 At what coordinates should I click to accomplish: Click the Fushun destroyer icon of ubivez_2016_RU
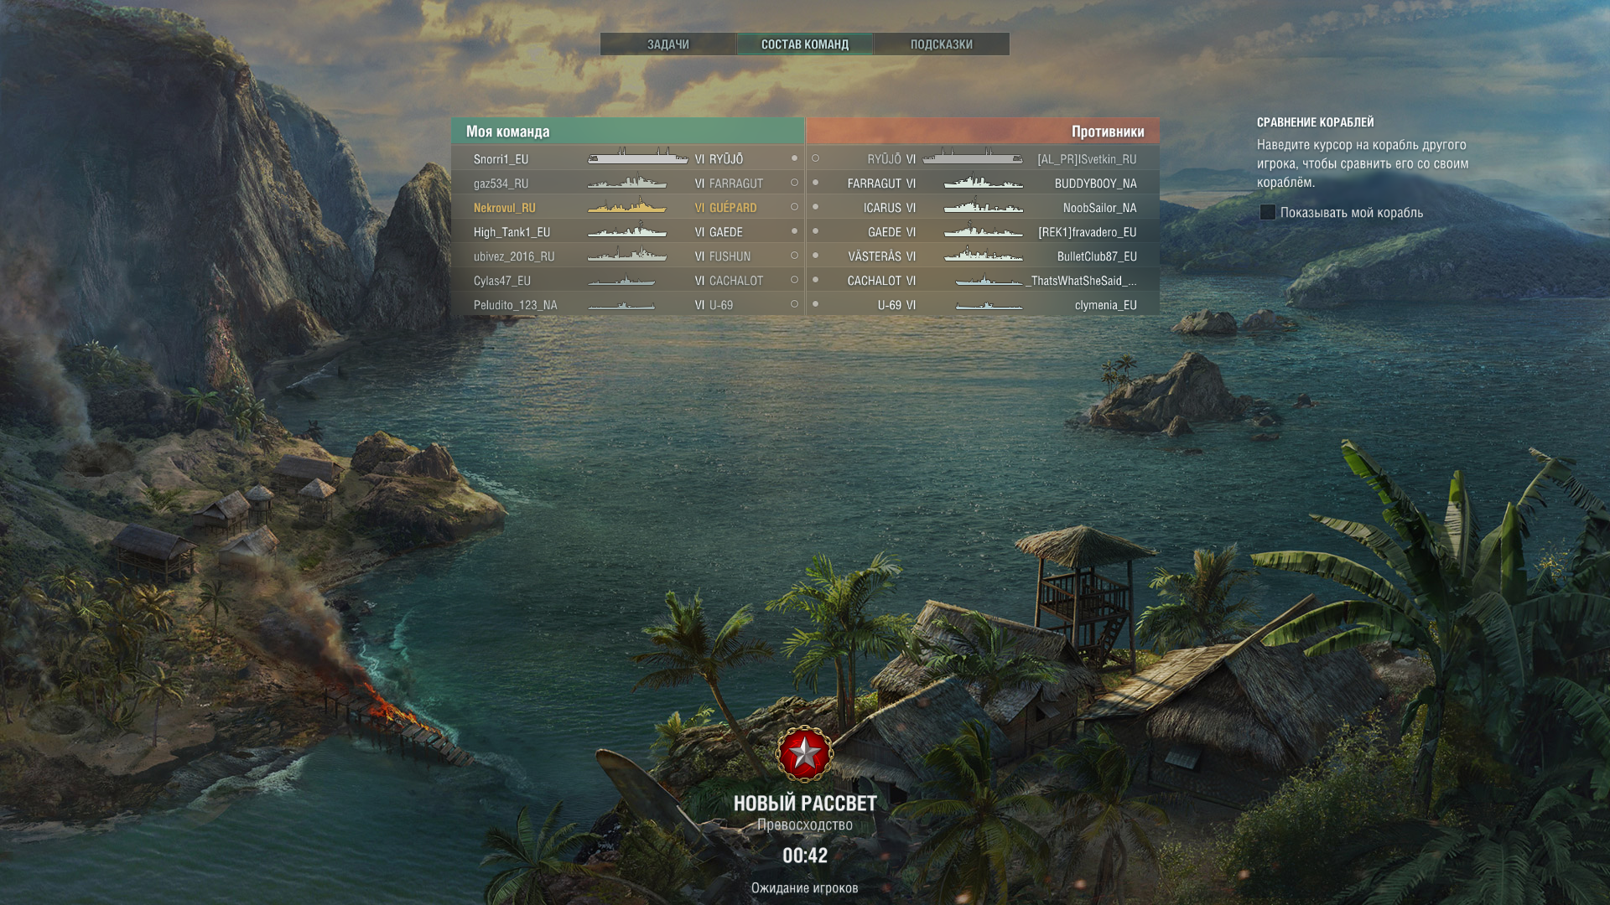tap(627, 254)
